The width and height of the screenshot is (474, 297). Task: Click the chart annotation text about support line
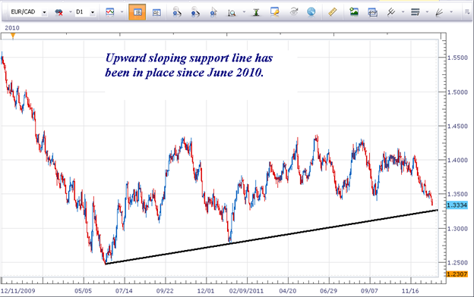pos(189,65)
